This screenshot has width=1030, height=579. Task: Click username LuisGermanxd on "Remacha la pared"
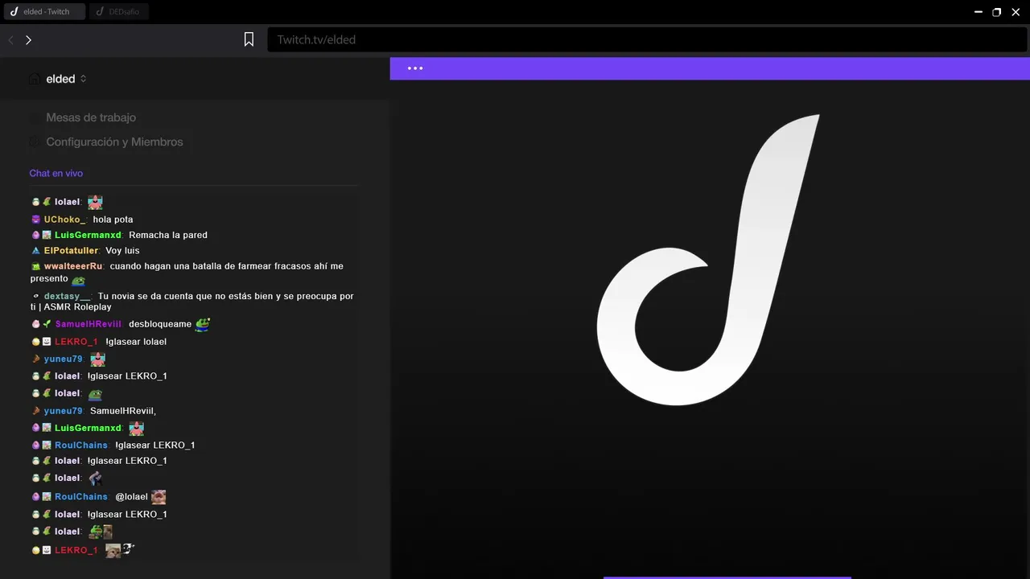point(89,235)
